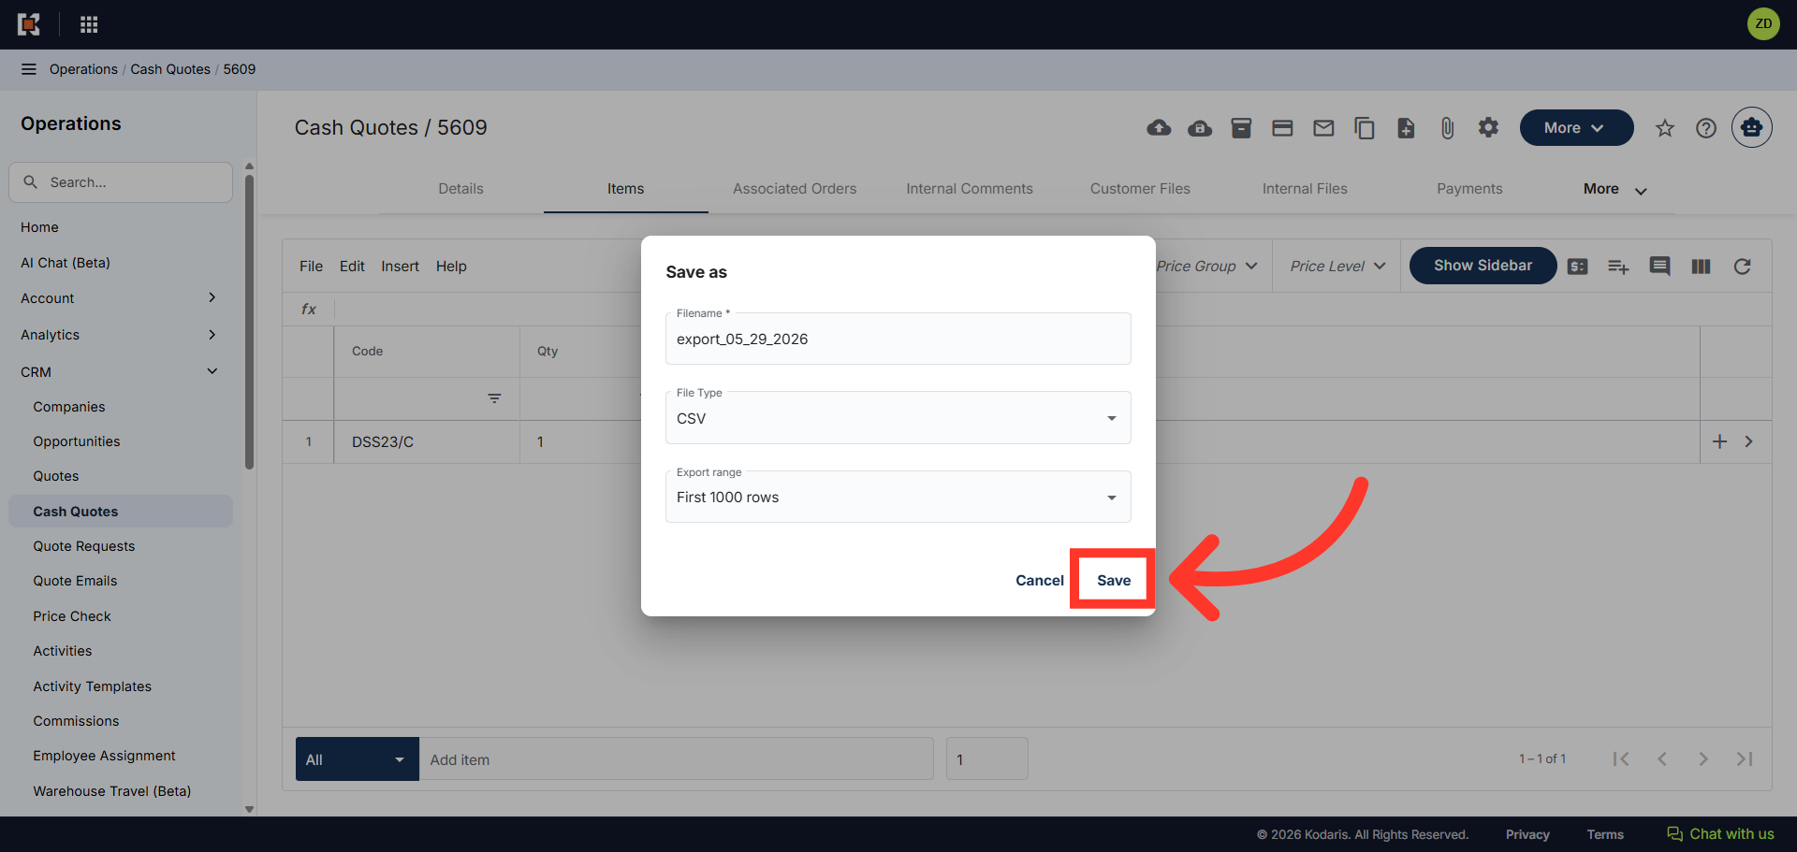Viewport: 1797px width, 852px height.
Task: Save the export in the Save as dialog
Action: click(x=1114, y=580)
